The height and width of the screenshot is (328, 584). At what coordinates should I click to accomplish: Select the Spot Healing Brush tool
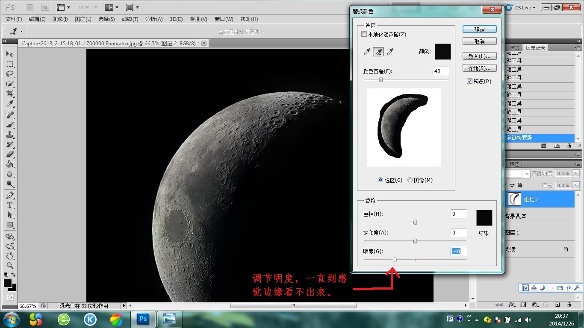tap(10, 115)
